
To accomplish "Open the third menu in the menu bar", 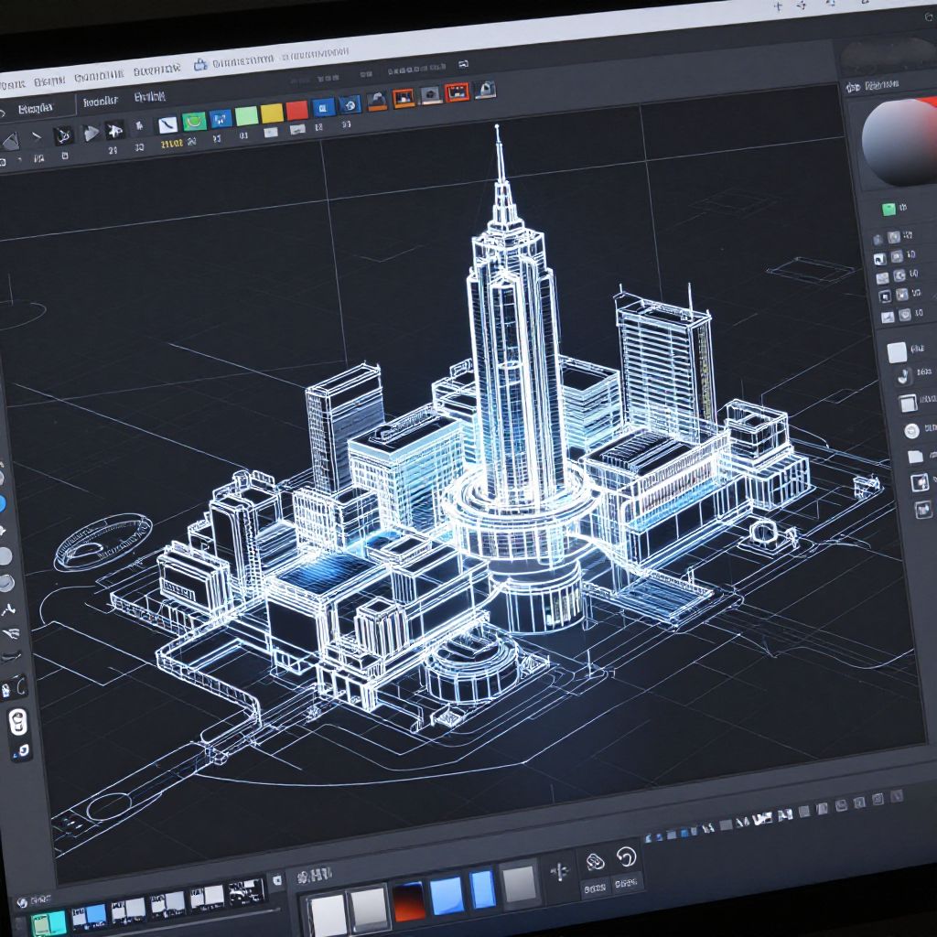I will click(x=98, y=77).
